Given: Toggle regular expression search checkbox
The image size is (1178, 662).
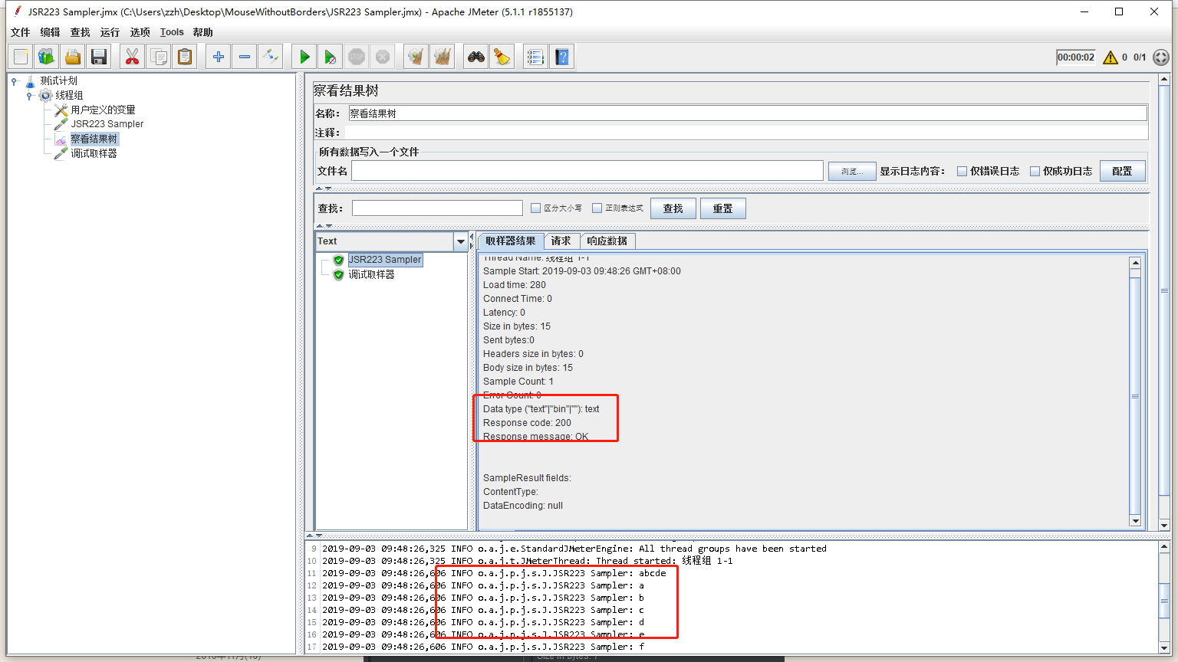Looking at the screenshot, I should [x=597, y=208].
